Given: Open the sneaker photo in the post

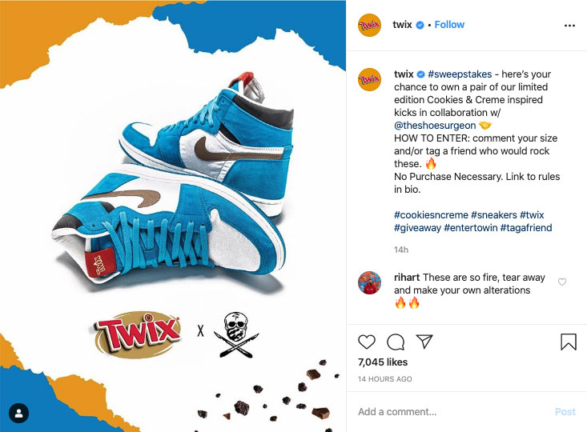Looking at the screenshot, I should [173, 216].
